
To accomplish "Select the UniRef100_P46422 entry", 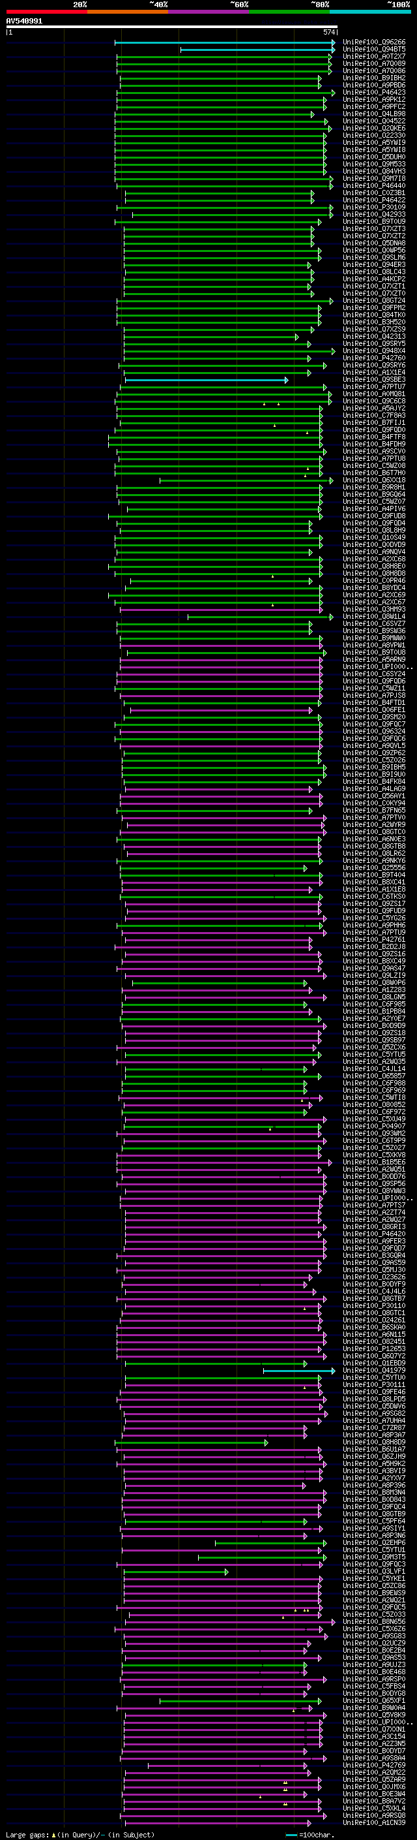I will [374, 201].
